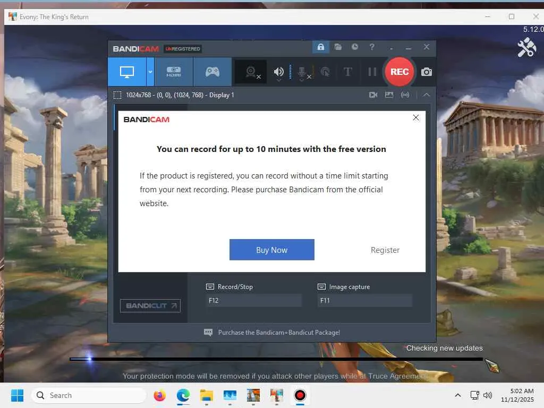Open the screen mode dropdown arrow
This screenshot has height=408, width=544.
point(150,72)
